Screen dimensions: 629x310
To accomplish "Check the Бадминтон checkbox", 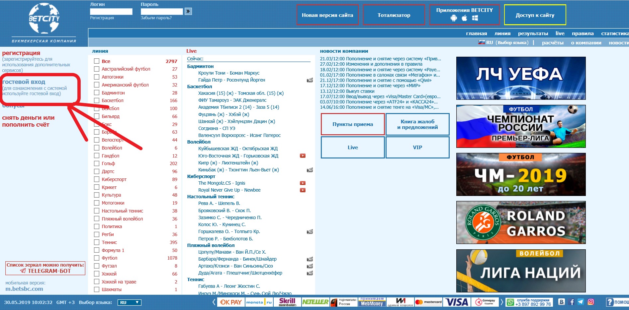I will pos(97,93).
